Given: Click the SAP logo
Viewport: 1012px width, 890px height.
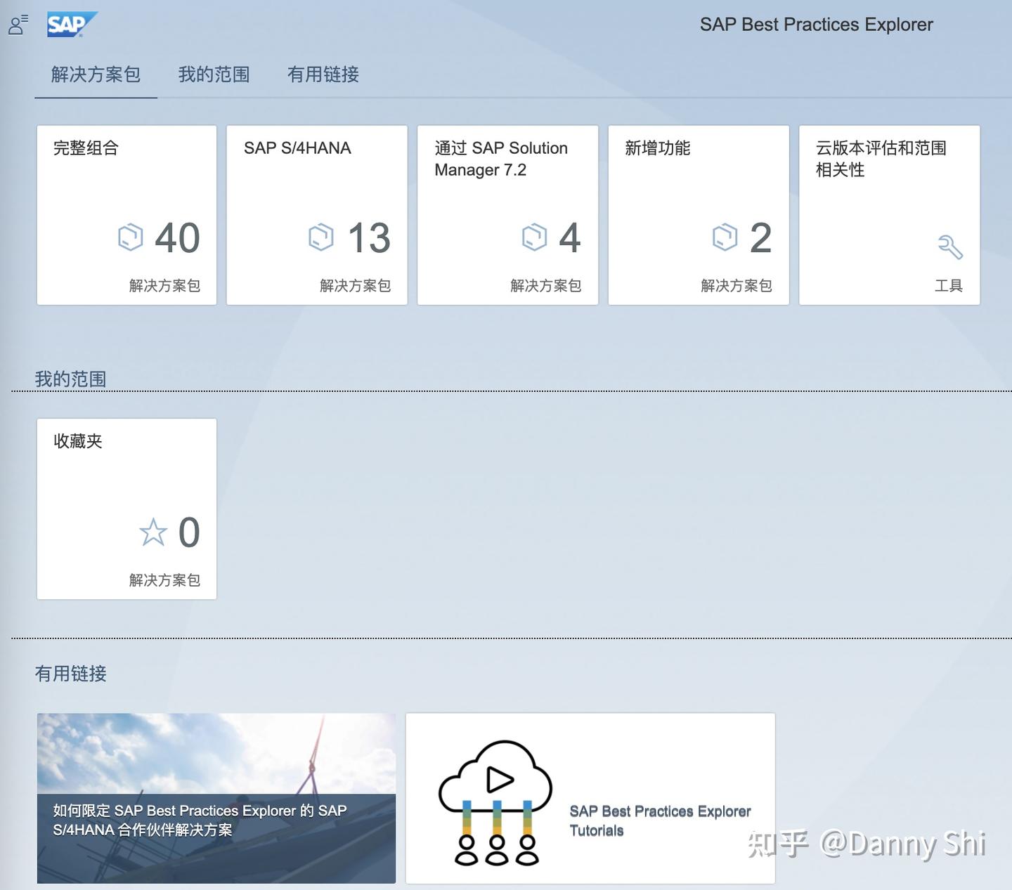Looking at the screenshot, I should (70, 22).
